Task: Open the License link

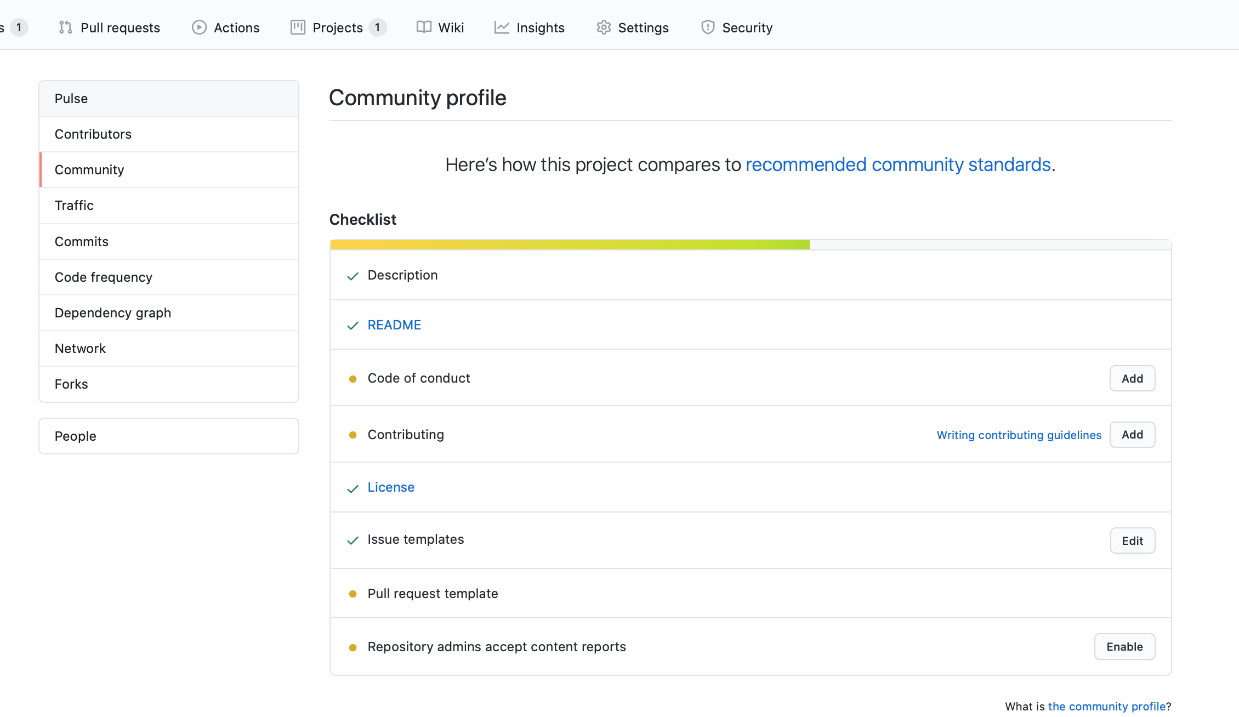Action: (x=391, y=487)
